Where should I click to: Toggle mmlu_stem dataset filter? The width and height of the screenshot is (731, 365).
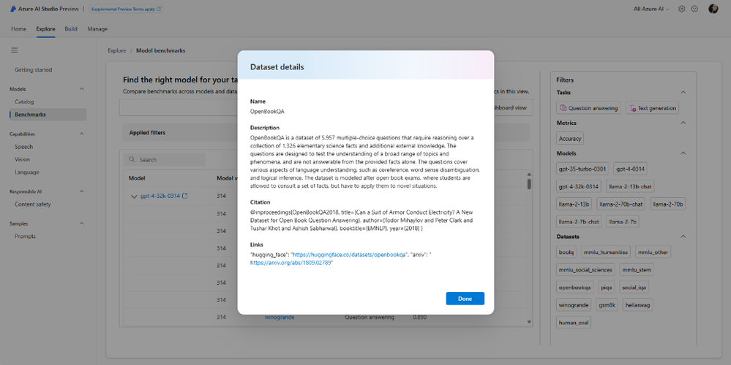click(x=637, y=269)
